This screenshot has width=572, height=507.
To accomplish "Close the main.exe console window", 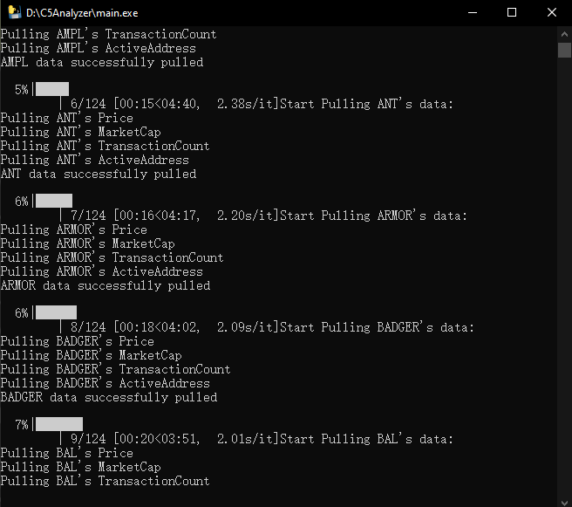I will (x=552, y=12).
